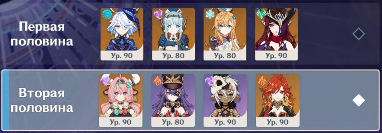This screenshot has height=133, width=382.
Task: Select the skull-hat dark-skinned character portrait
Action: click(x=225, y=101)
